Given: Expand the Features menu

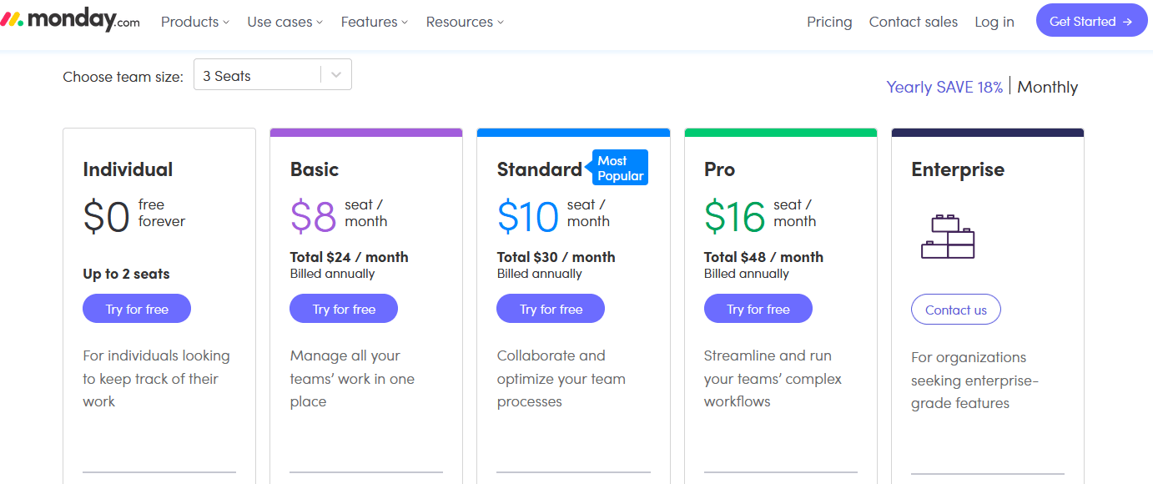Looking at the screenshot, I should click(374, 22).
